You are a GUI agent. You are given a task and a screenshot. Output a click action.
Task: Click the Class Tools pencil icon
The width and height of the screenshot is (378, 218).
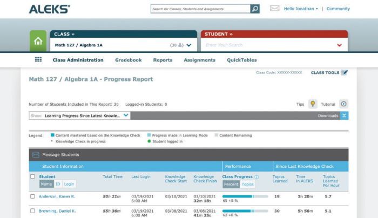pos(345,73)
